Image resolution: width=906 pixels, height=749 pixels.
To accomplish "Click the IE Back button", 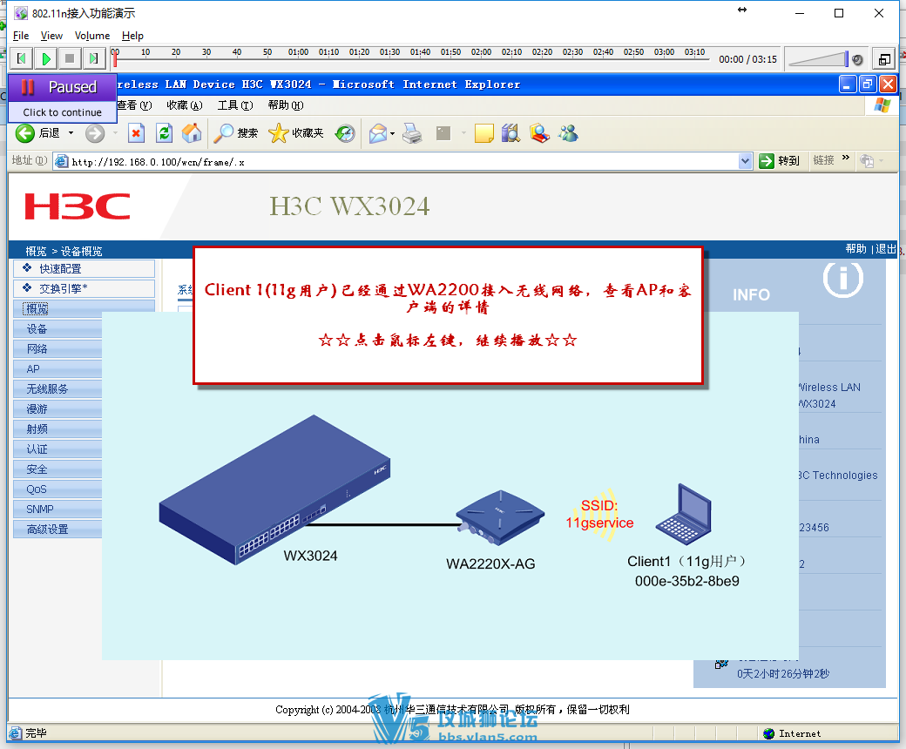I will (37, 133).
